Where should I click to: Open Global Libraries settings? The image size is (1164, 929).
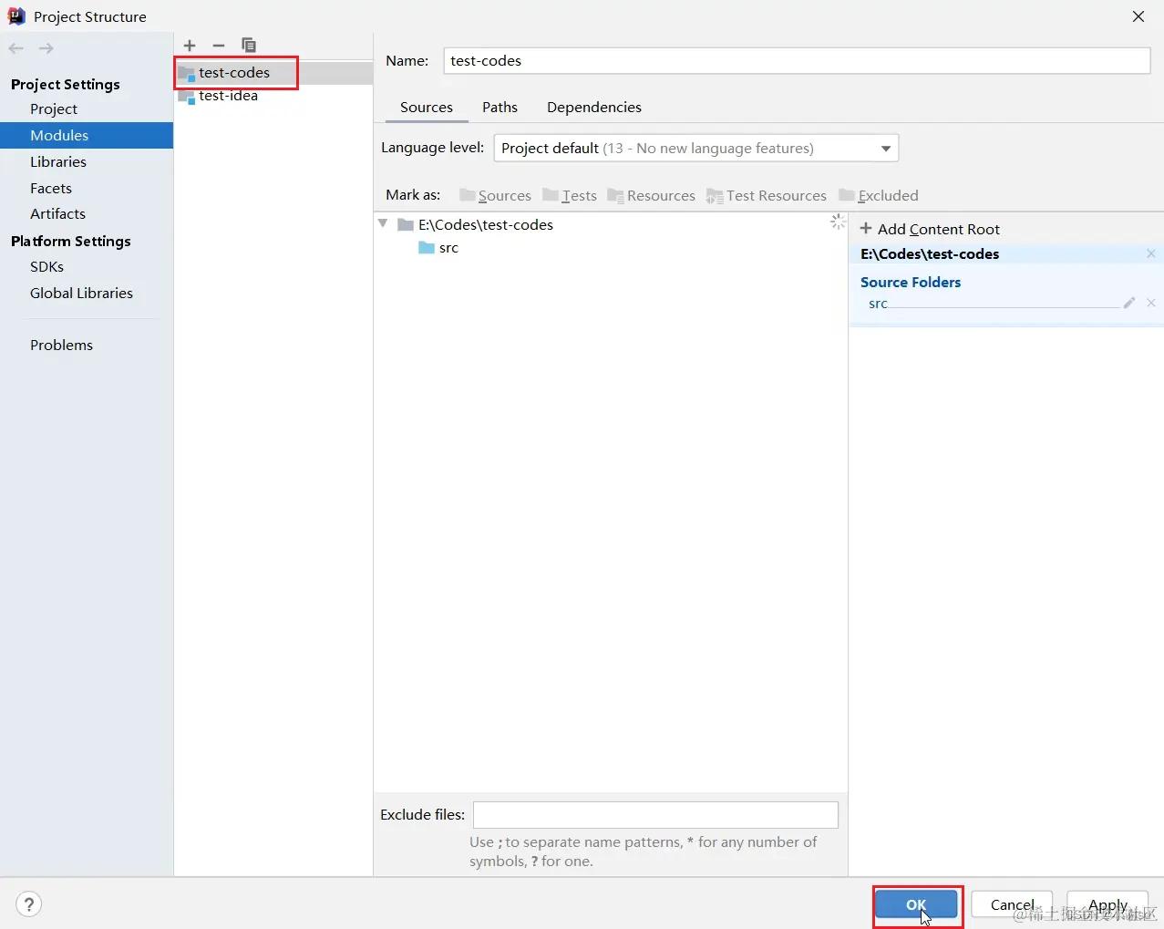tap(81, 293)
